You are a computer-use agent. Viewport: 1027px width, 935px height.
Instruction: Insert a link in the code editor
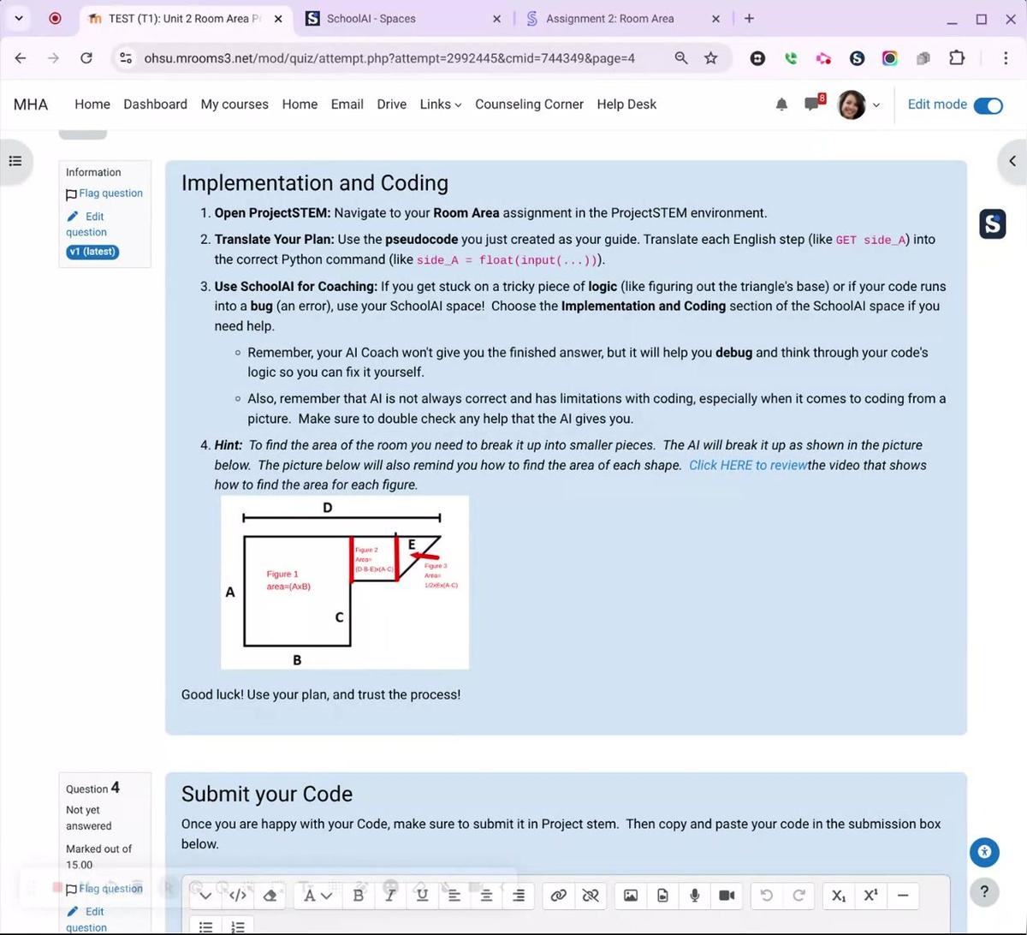(x=558, y=896)
